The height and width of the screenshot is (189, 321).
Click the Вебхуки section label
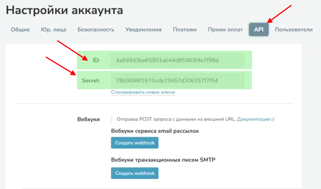(x=88, y=119)
